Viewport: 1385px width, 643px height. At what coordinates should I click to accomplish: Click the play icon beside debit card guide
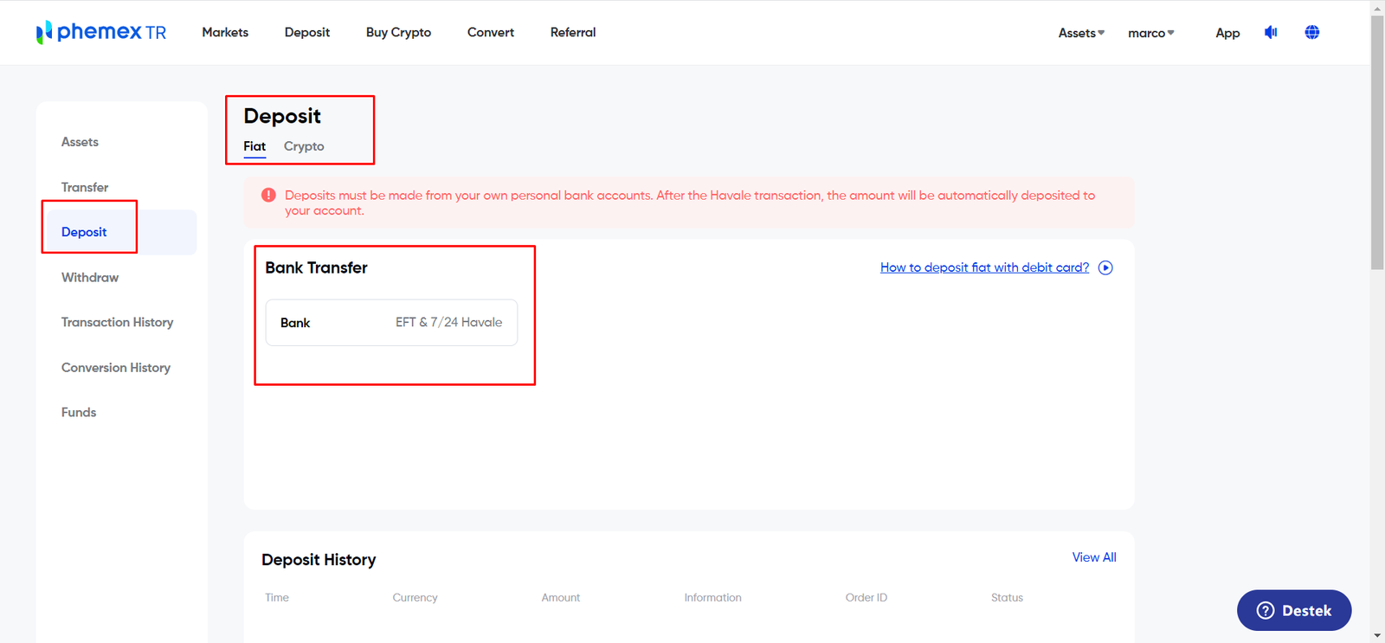click(x=1105, y=267)
